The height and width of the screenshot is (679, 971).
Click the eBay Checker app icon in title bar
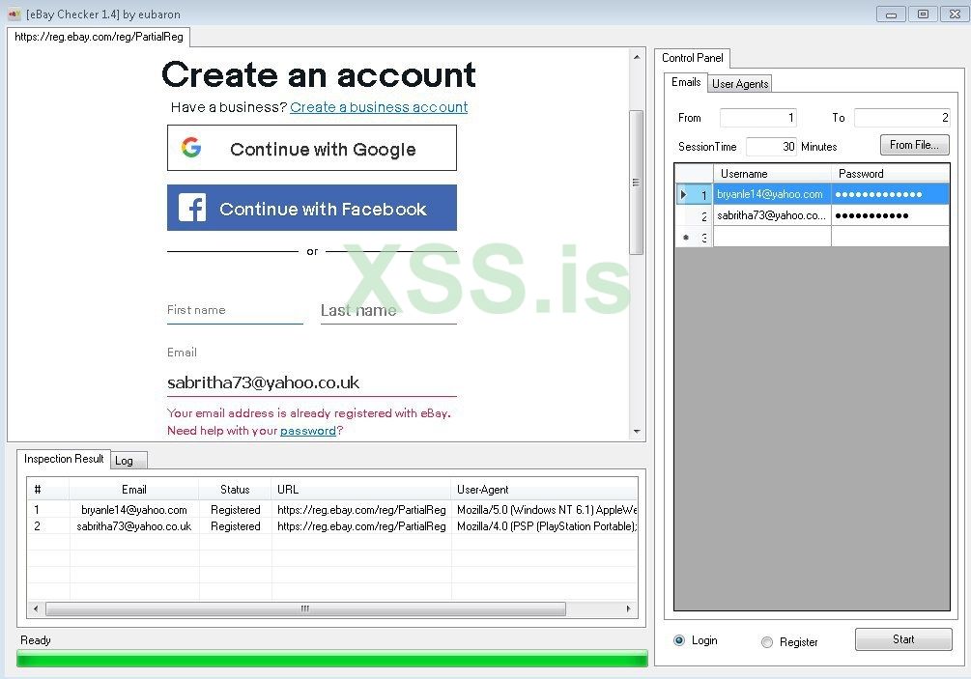tap(14, 14)
